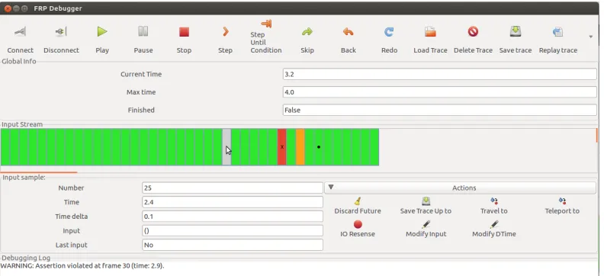Close the FRP Debugger window
This screenshot has height=276, width=604.
coord(8,8)
